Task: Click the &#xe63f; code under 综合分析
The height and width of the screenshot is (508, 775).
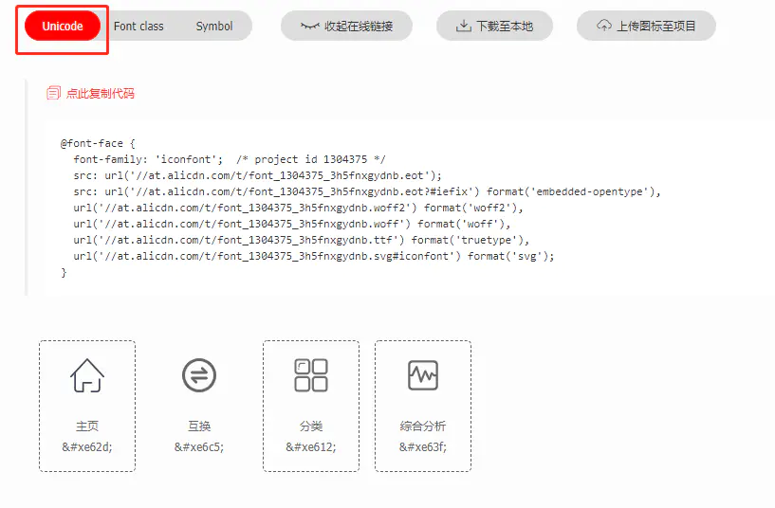Action: [x=423, y=447]
